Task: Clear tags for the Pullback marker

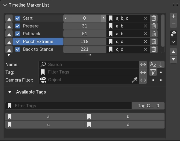Action: [x=145, y=34]
